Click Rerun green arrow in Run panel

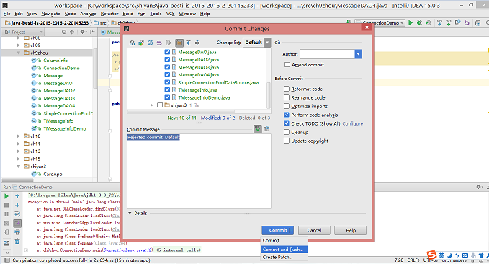[x=6, y=196]
